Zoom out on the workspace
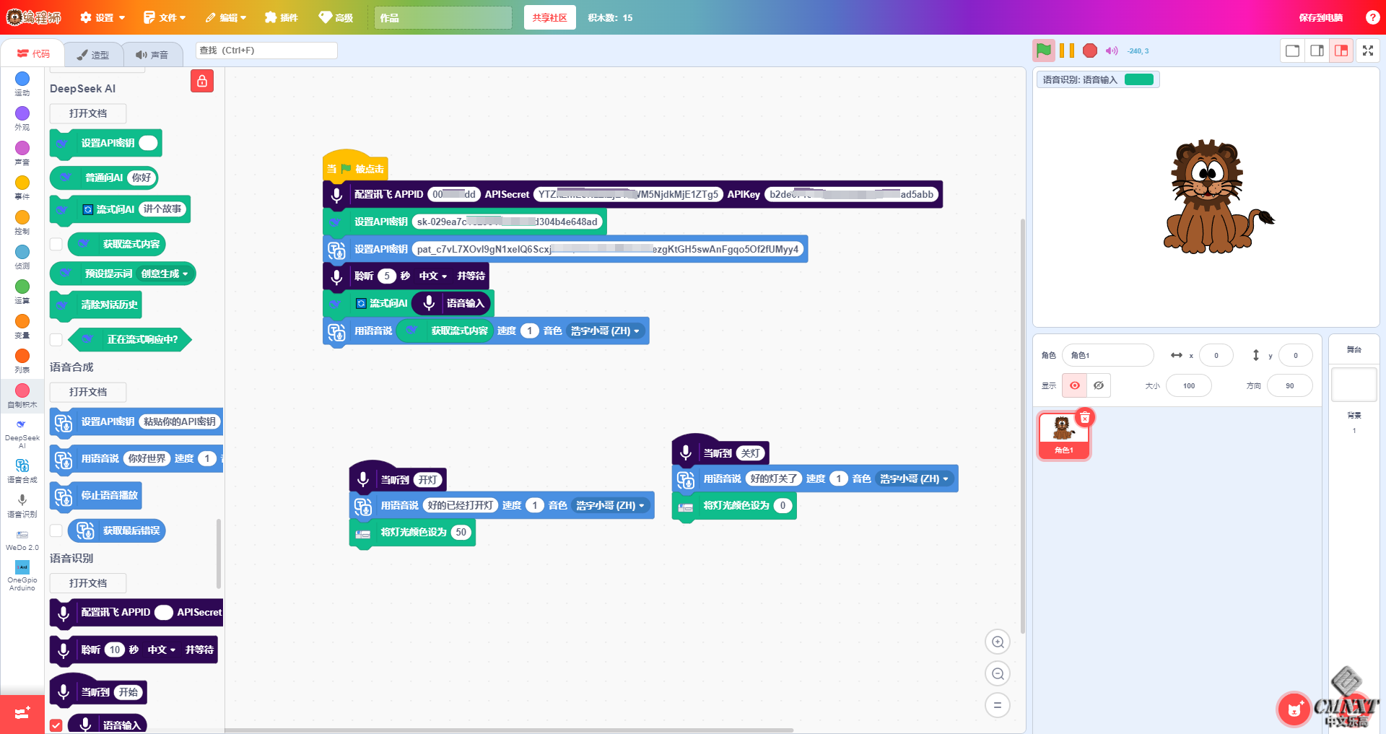 998,673
